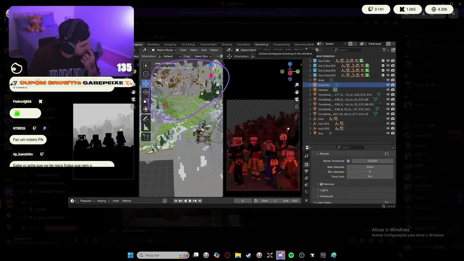
Task: Switch to the Modeling workspace tab
Action: coord(153,45)
